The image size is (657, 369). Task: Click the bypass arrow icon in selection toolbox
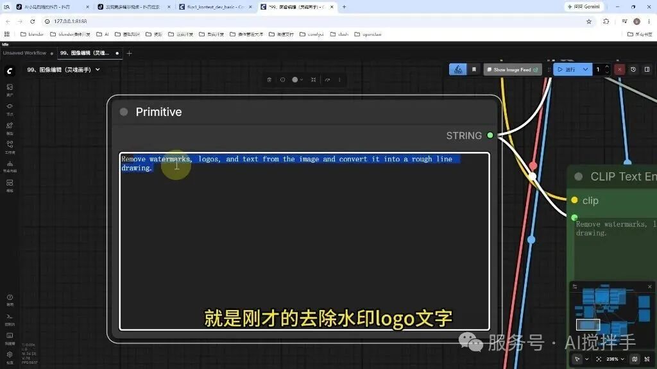pos(327,80)
